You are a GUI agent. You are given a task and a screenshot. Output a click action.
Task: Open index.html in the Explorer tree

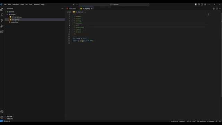point(15,22)
